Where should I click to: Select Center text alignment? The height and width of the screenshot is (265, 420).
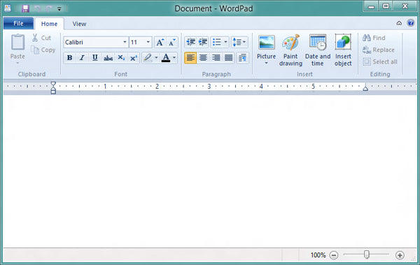coord(203,57)
